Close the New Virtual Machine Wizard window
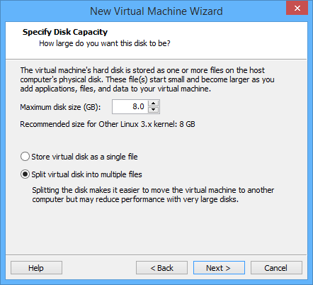 pyautogui.click(x=297, y=9)
